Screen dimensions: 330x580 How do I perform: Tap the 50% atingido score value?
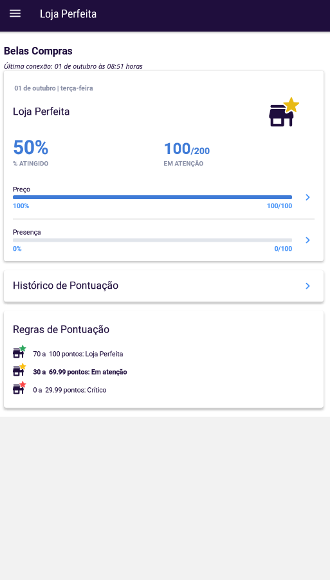[x=31, y=148]
